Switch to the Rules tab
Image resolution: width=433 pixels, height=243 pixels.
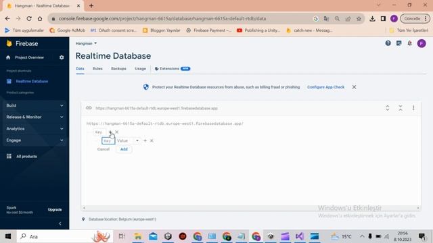[97, 69]
